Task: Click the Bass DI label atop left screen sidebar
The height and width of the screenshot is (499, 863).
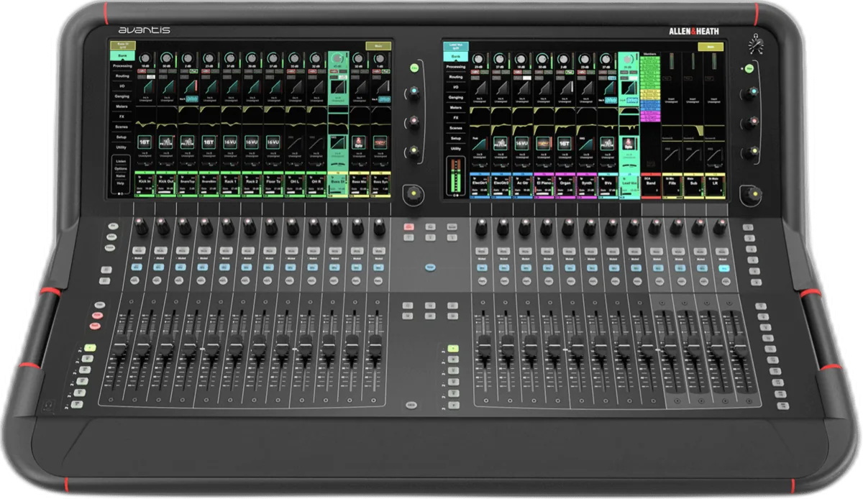Action: 122,45
